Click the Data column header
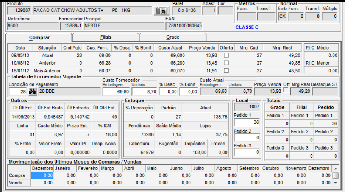The height and width of the screenshot is (192, 345). click(20, 48)
